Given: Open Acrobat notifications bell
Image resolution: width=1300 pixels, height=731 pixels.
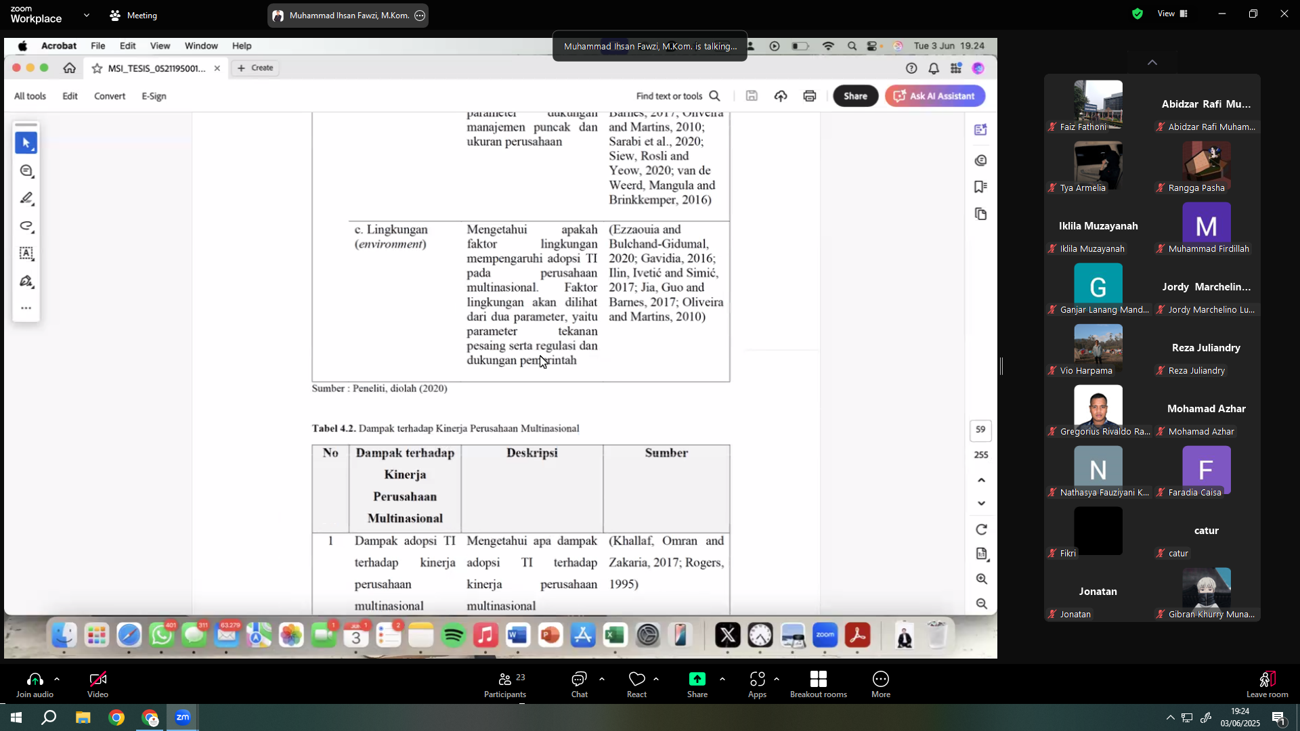Looking at the screenshot, I should click(x=934, y=68).
